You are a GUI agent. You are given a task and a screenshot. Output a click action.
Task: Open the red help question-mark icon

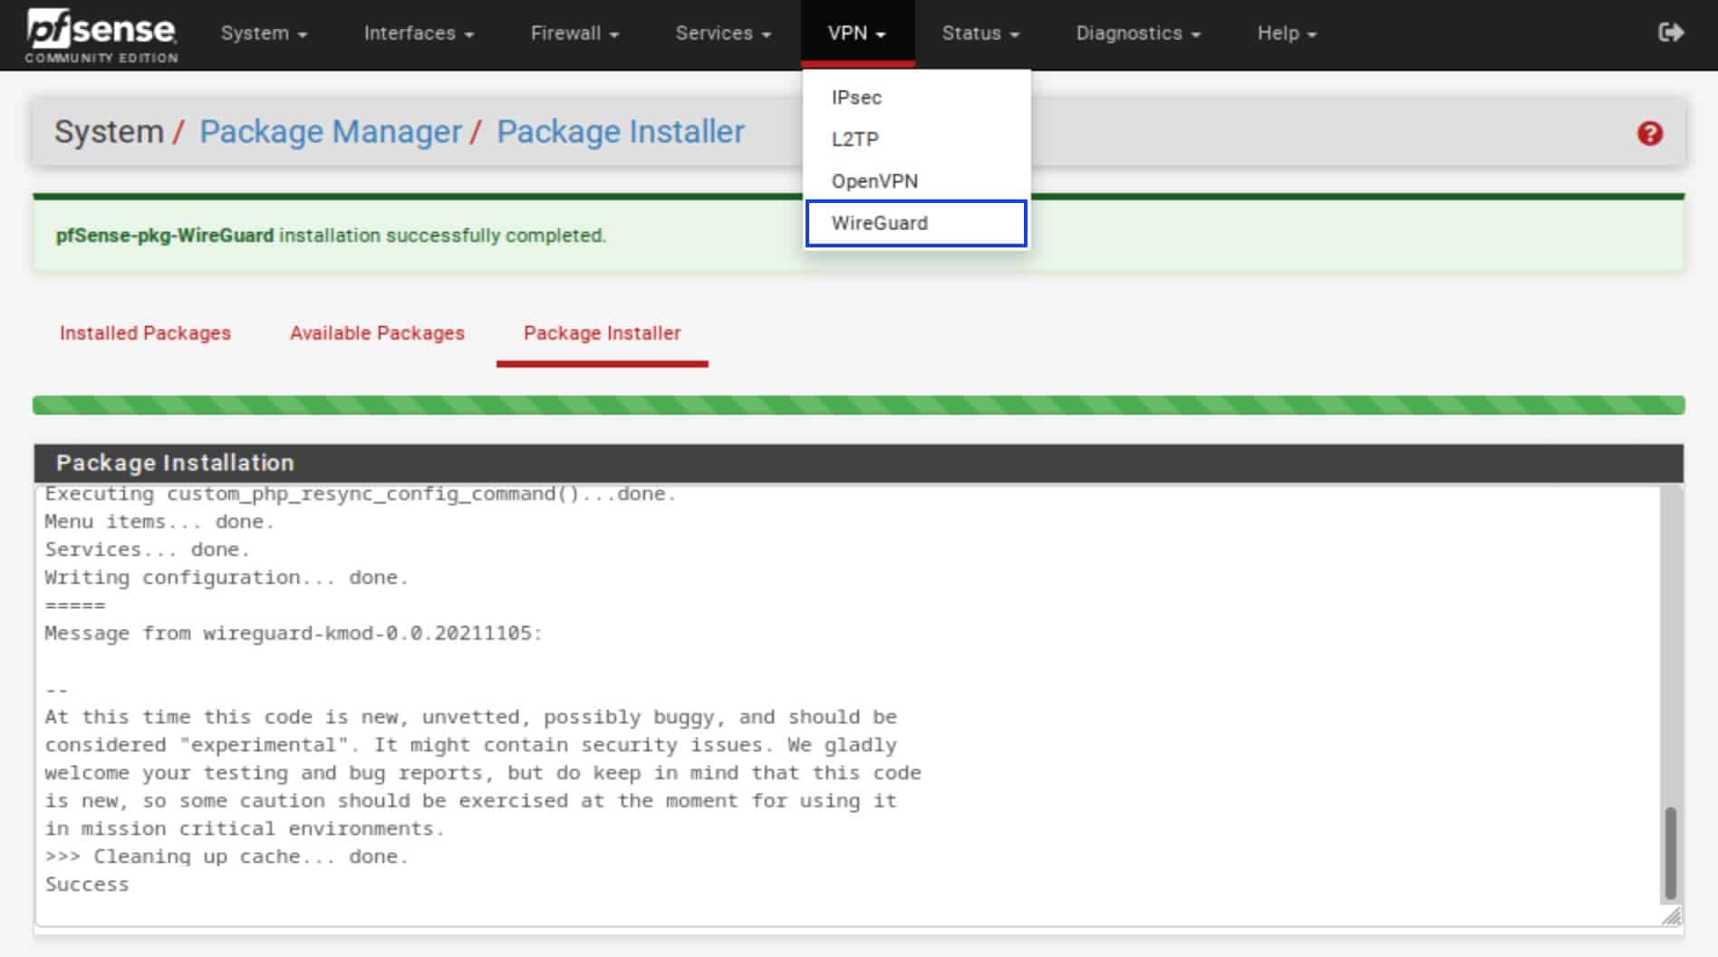point(1650,134)
